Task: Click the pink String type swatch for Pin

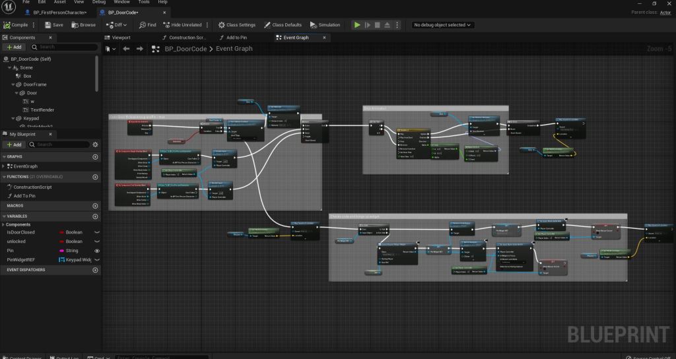Action: 61,251
